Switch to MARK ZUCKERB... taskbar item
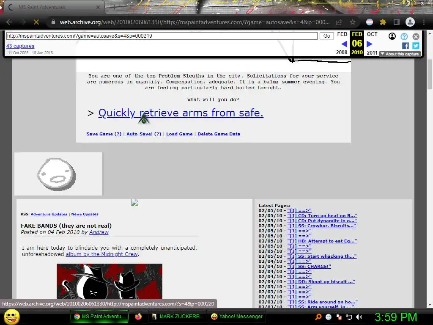 [x=178, y=317]
